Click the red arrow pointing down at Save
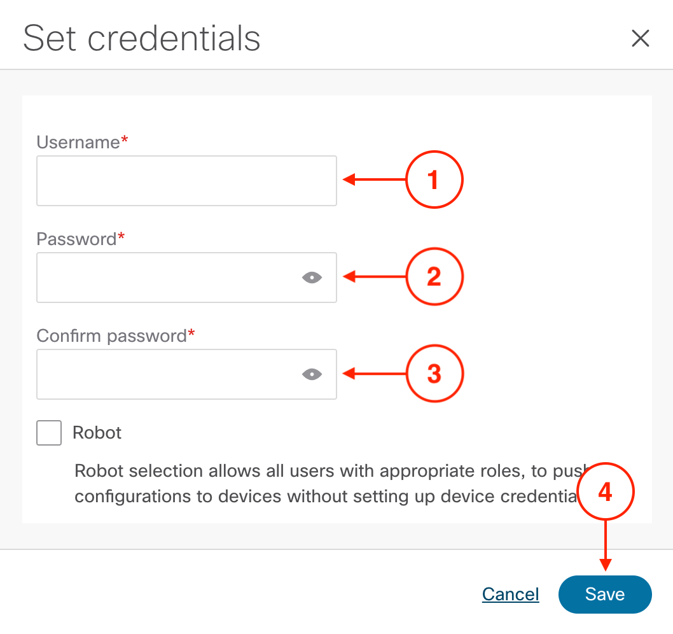Viewport: 673px width, 634px height. (605, 546)
